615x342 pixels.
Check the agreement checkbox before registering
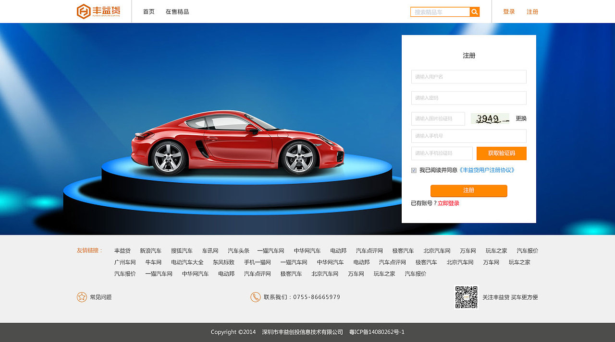point(413,170)
